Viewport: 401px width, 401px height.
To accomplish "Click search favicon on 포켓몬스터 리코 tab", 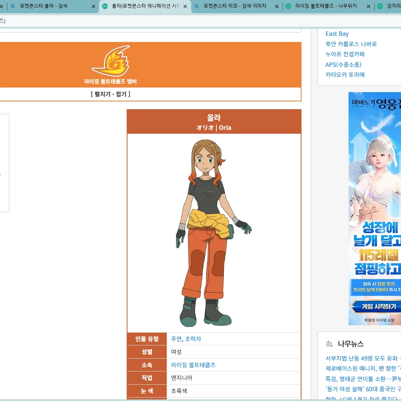I will 196,6.
